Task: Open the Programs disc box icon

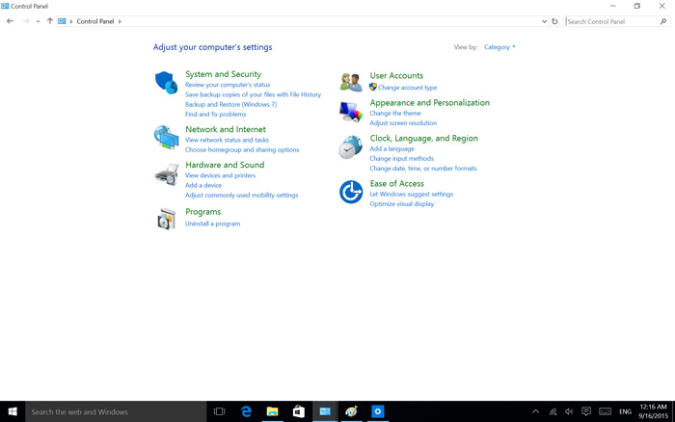Action: 166,219
